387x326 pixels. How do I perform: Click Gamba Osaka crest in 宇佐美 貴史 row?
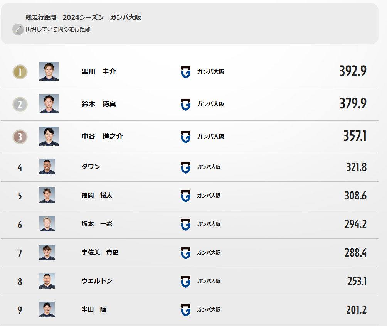186,253
